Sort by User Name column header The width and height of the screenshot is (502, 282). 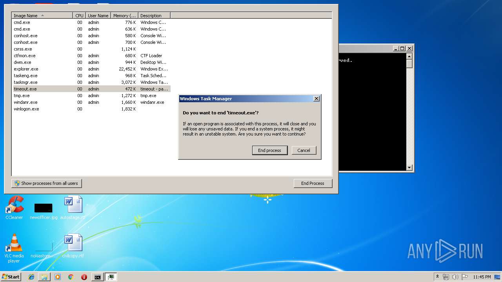[98, 16]
